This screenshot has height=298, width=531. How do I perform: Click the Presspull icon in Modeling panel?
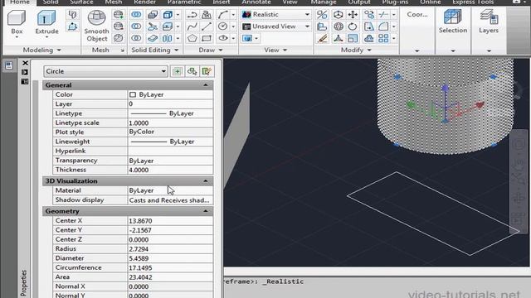(x=72, y=26)
